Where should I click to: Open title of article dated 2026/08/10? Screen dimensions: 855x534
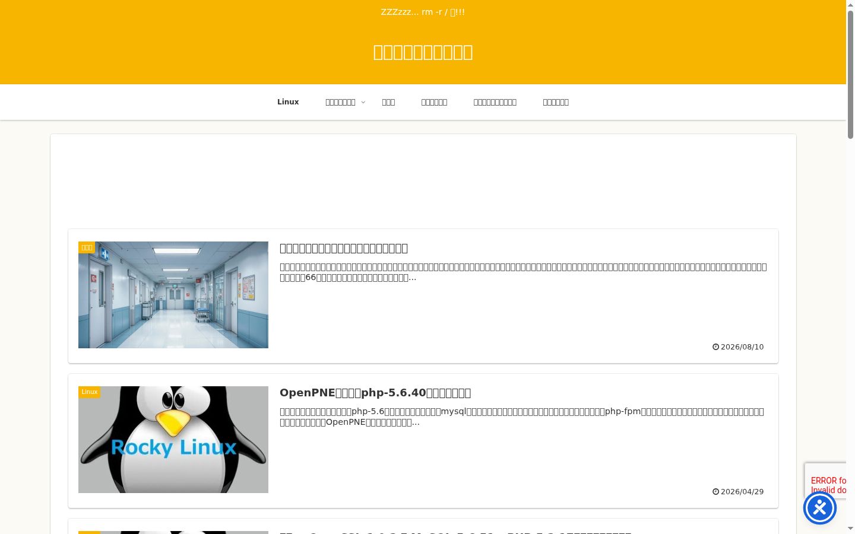(x=344, y=248)
